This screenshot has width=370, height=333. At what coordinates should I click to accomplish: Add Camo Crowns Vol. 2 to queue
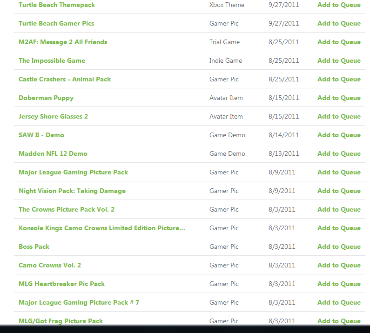pos(339,266)
